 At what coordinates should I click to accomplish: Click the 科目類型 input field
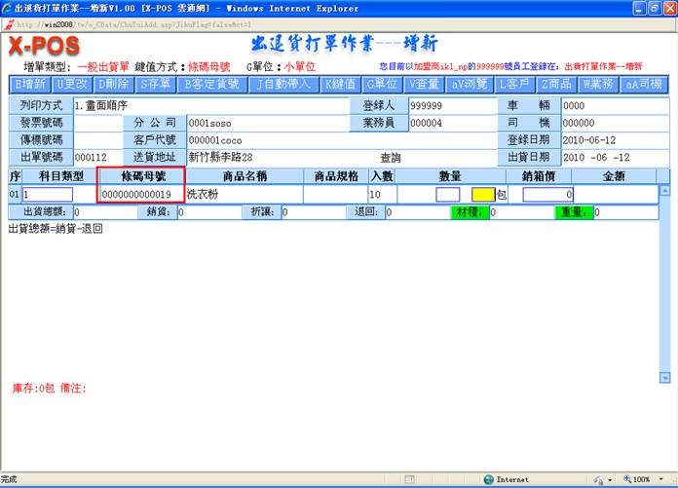click(x=55, y=195)
